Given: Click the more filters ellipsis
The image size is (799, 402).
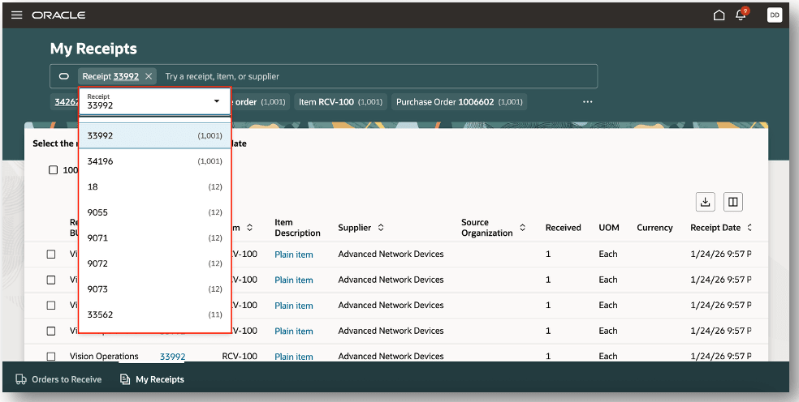Looking at the screenshot, I should (587, 102).
